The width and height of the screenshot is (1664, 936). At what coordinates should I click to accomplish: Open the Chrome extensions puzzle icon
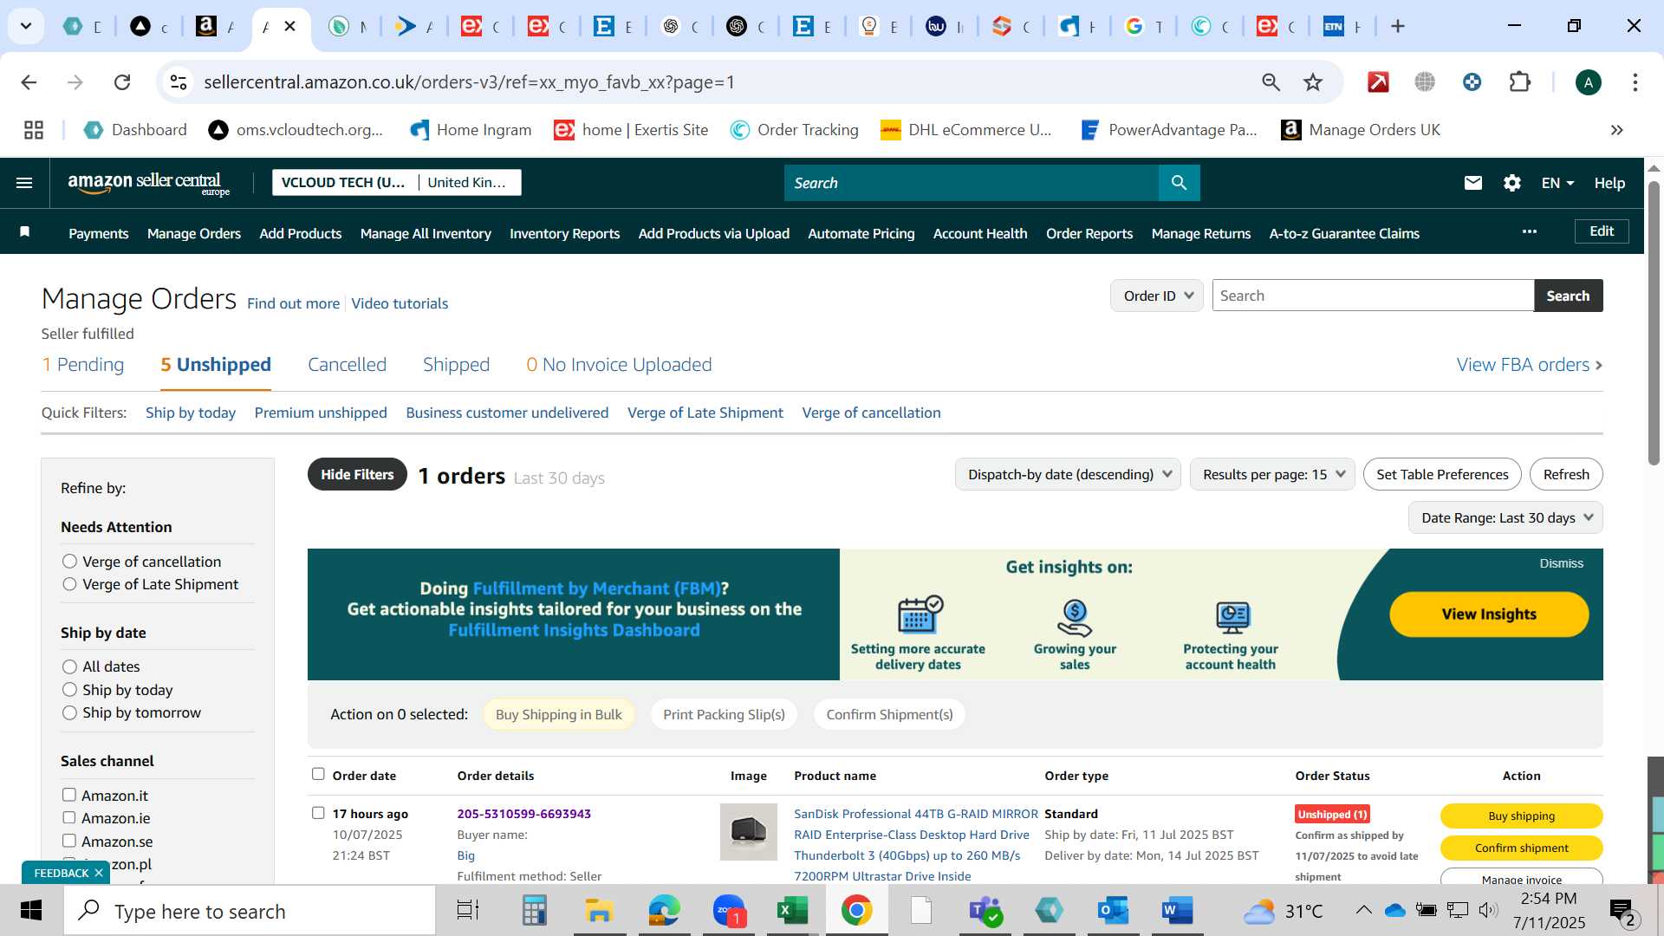click(1519, 82)
